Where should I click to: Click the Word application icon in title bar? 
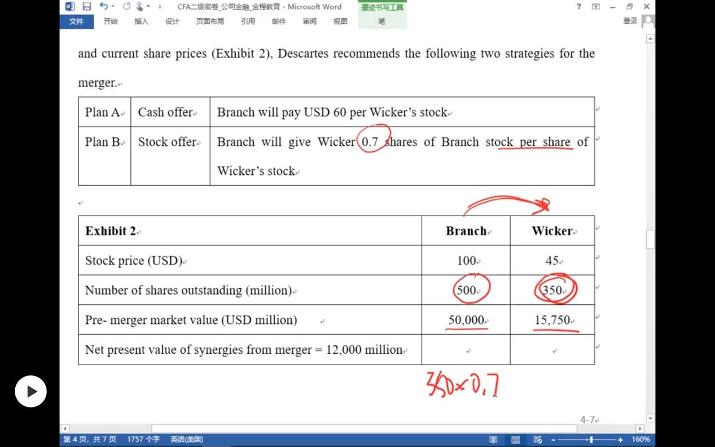coord(70,7)
